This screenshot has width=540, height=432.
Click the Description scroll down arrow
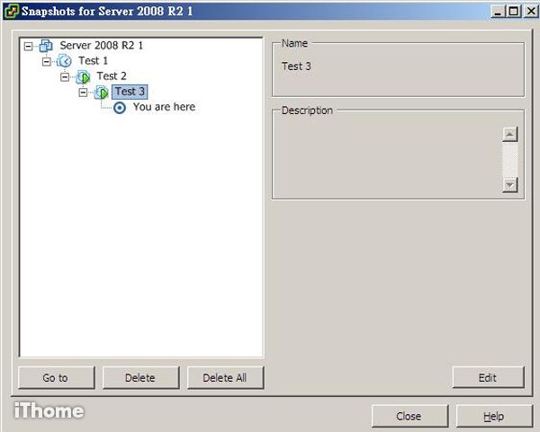(x=510, y=185)
